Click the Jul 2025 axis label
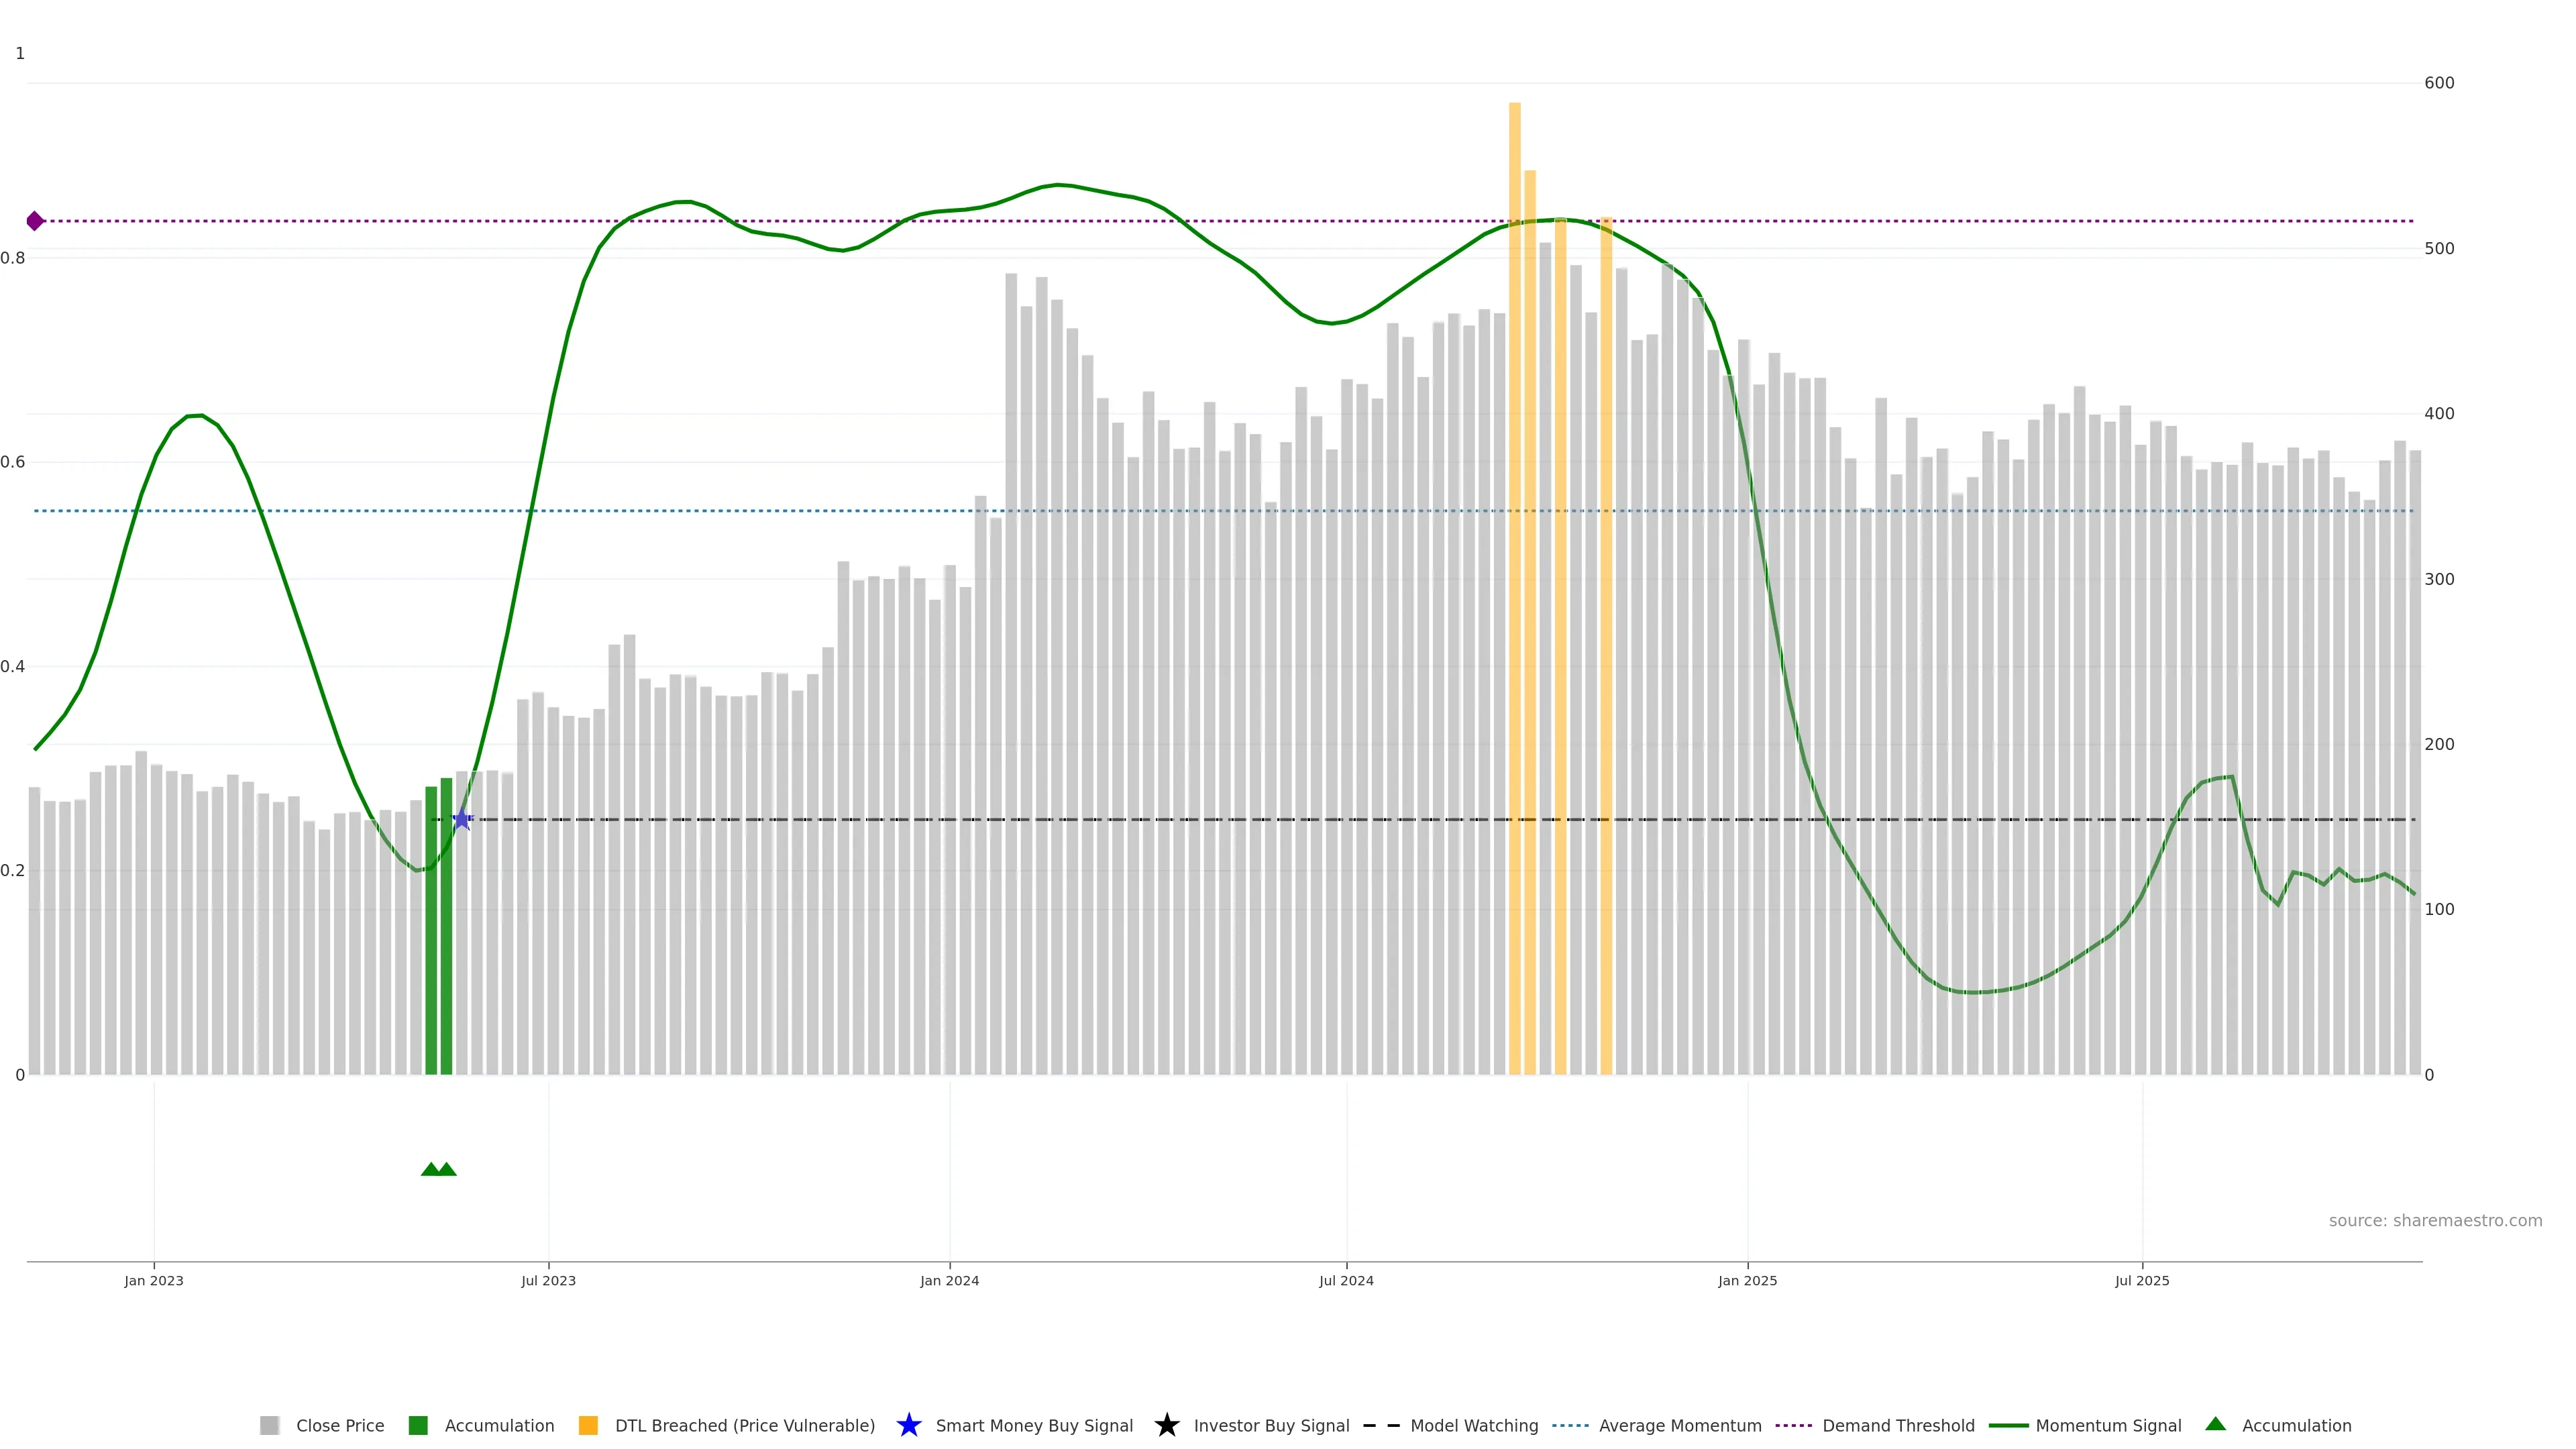This screenshot has width=2576, height=1449. click(2142, 1280)
